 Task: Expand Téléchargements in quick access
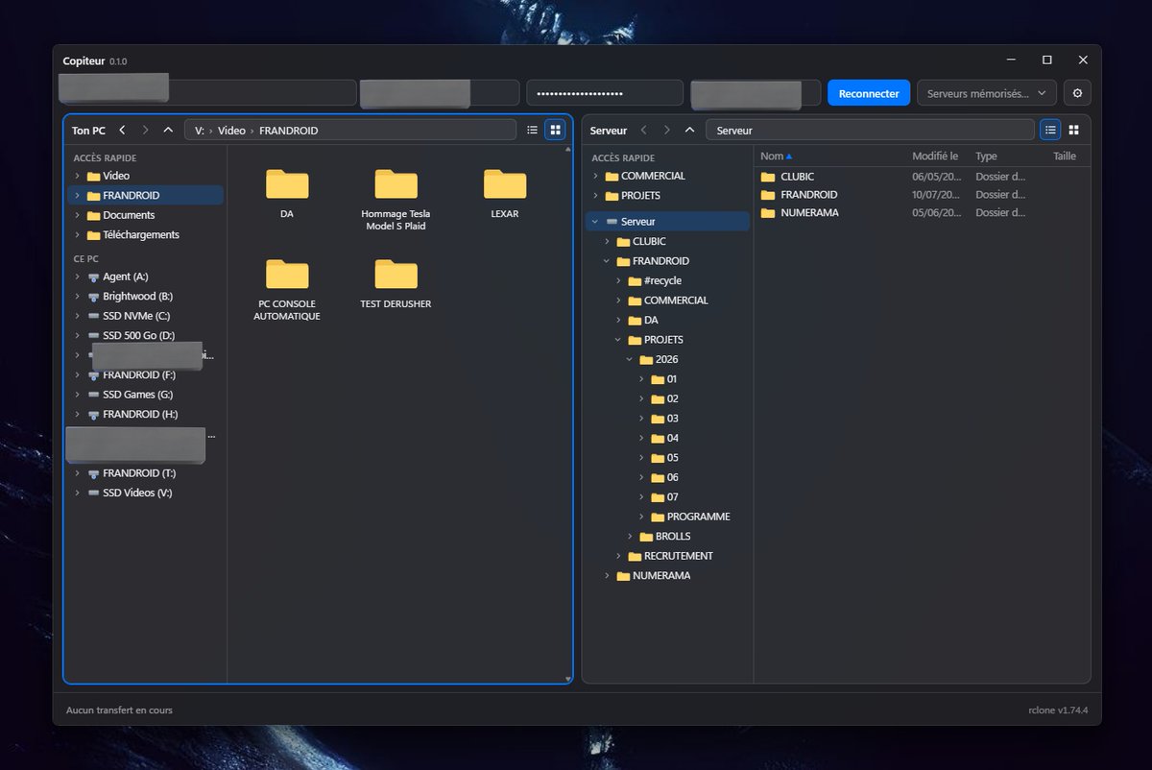pyautogui.click(x=78, y=234)
